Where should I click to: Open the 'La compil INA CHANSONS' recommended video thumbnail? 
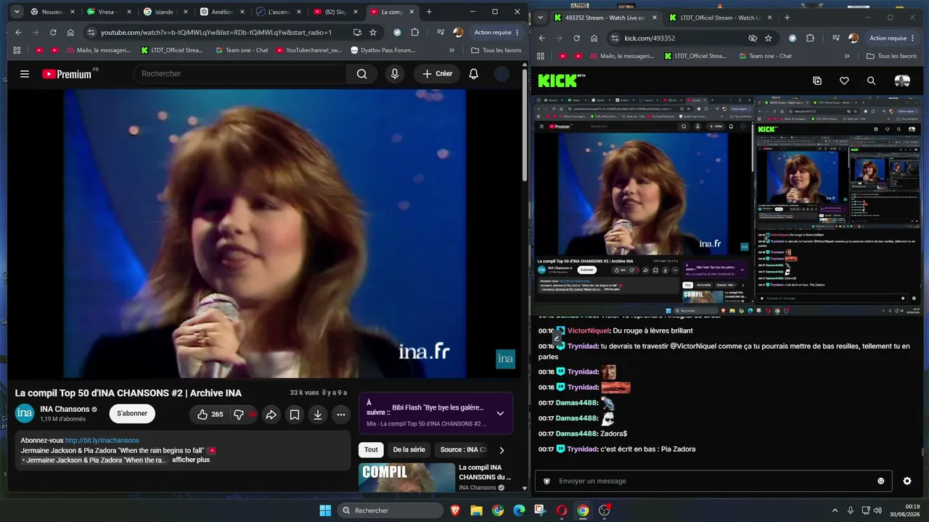[406, 478]
